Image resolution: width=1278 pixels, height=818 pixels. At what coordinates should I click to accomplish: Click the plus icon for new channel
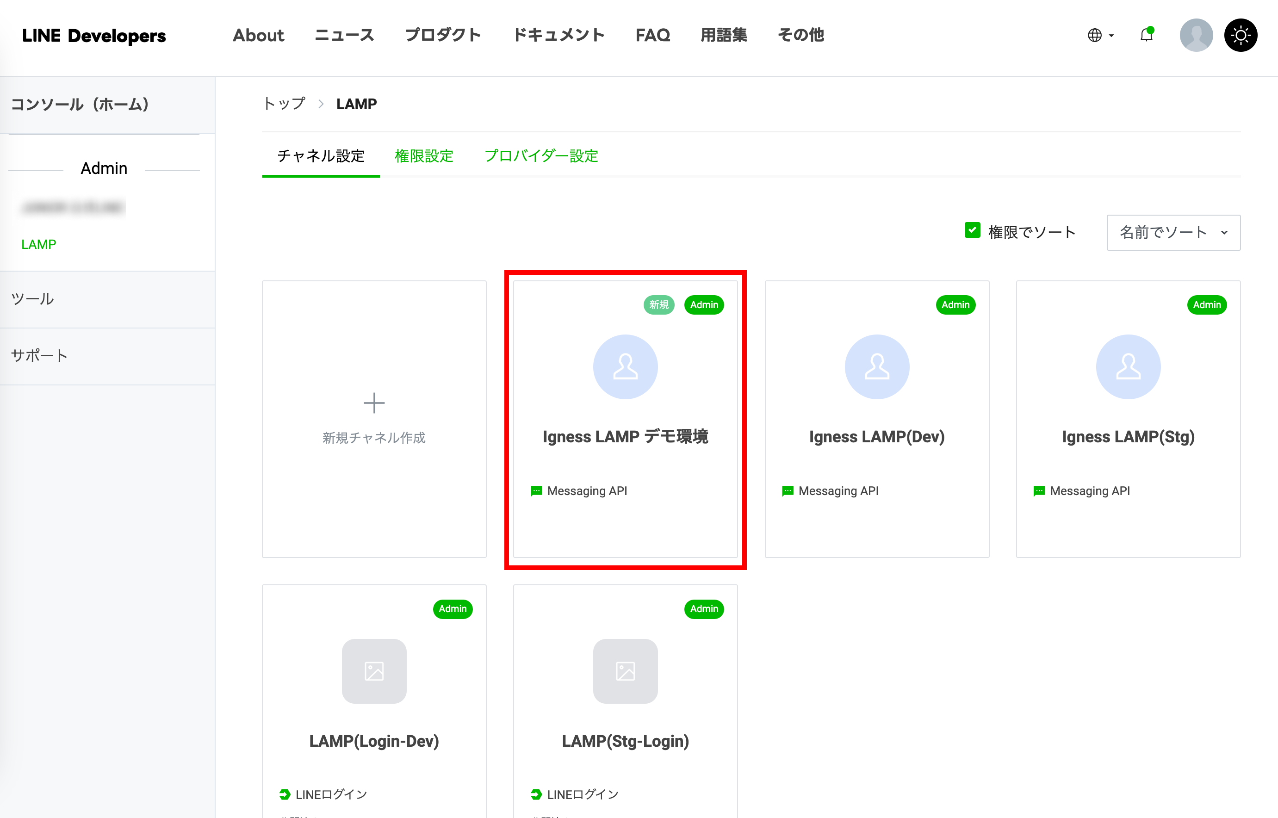click(x=374, y=403)
